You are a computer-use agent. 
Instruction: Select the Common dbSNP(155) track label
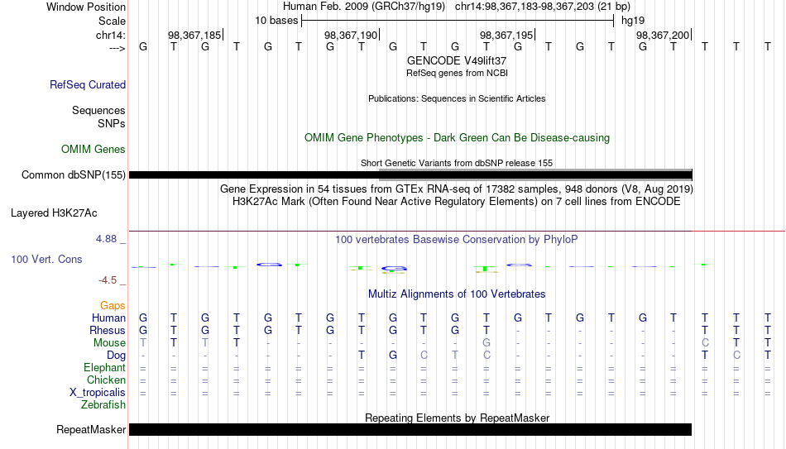[74, 175]
